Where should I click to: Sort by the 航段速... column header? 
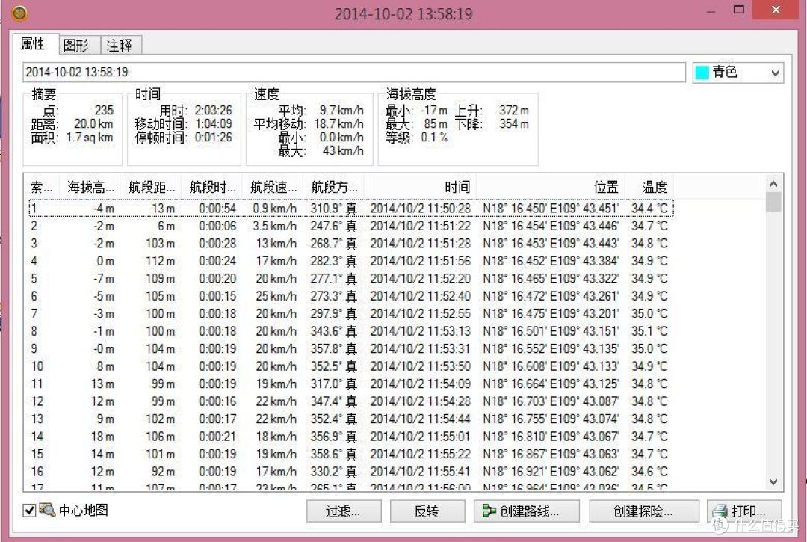point(272,187)
